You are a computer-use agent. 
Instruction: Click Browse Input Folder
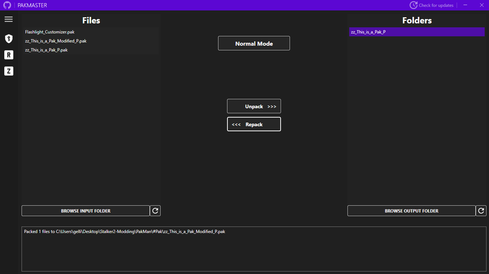click(x=86, y=211)
